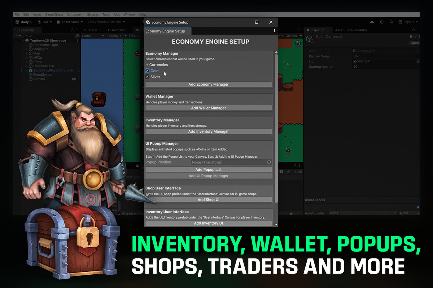433x288 pixels.
Task: Click the Hierarchy search-by-type icon
Action: click(x=76, y=36)
